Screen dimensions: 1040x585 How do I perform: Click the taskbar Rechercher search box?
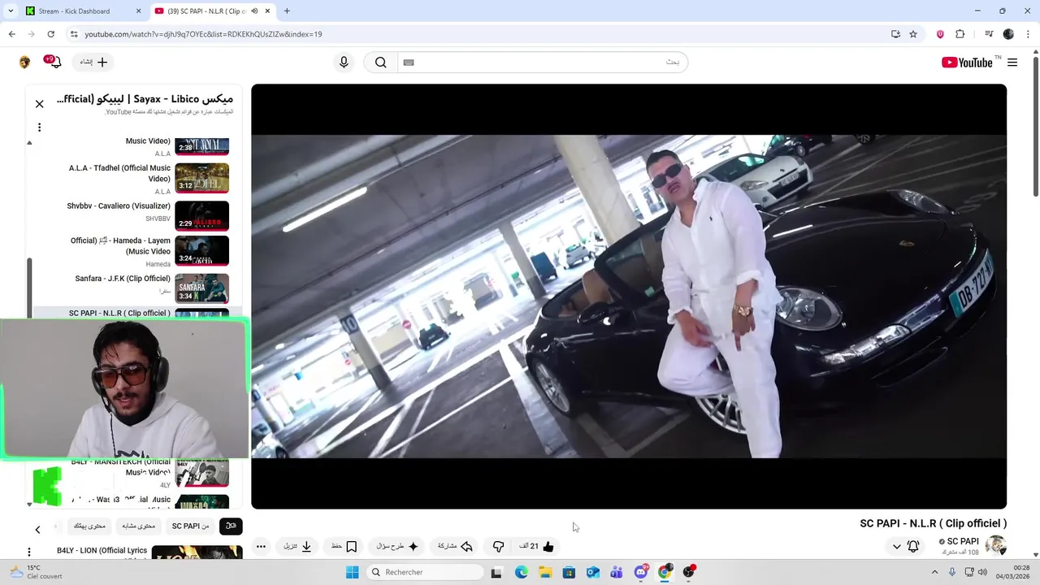(424, 572)
